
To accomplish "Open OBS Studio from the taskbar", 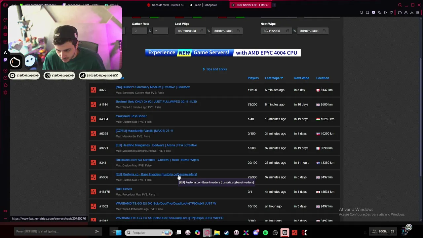I will [x=275, y=233].
